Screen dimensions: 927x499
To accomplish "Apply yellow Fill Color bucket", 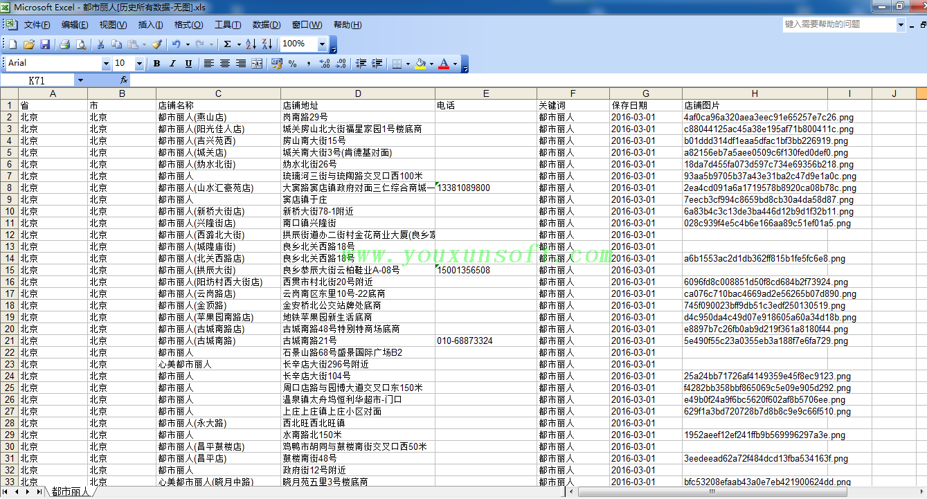I will [x=420, y=64].
